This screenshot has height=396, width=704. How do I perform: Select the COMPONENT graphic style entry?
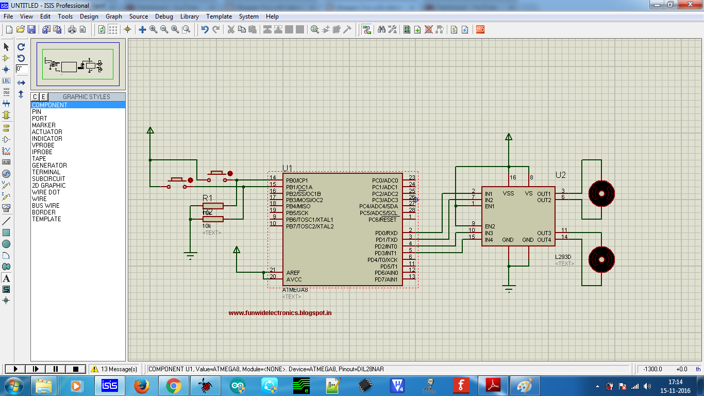point(50,105)
